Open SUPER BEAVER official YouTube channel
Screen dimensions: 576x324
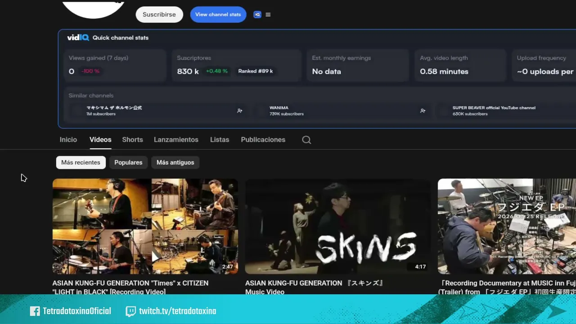coord(494,108)
